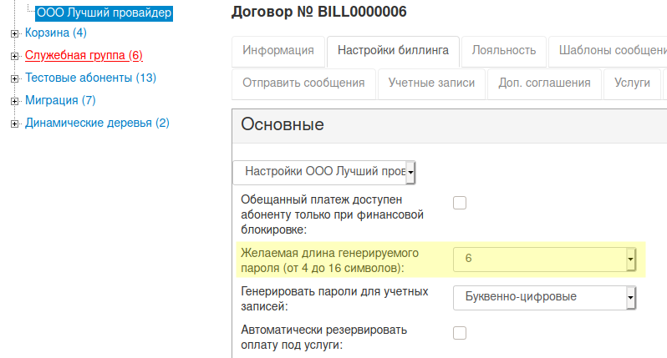The height and width of the screenshot is (358, 667).
Task: Open the Лояльность tab
Action: coord(503,50)
